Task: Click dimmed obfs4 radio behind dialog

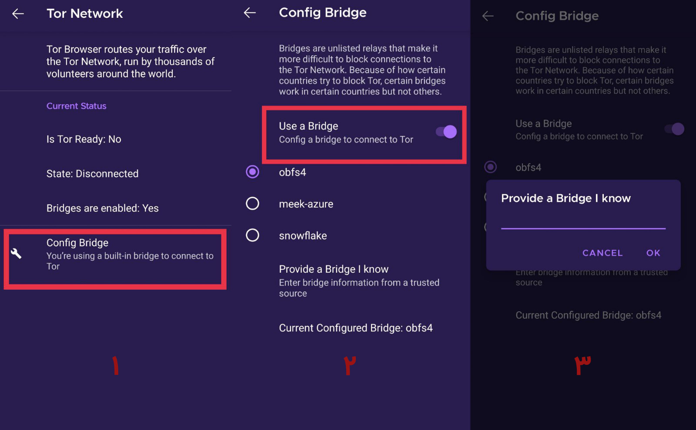Action: pyautogui.click(x=491, y=167)
